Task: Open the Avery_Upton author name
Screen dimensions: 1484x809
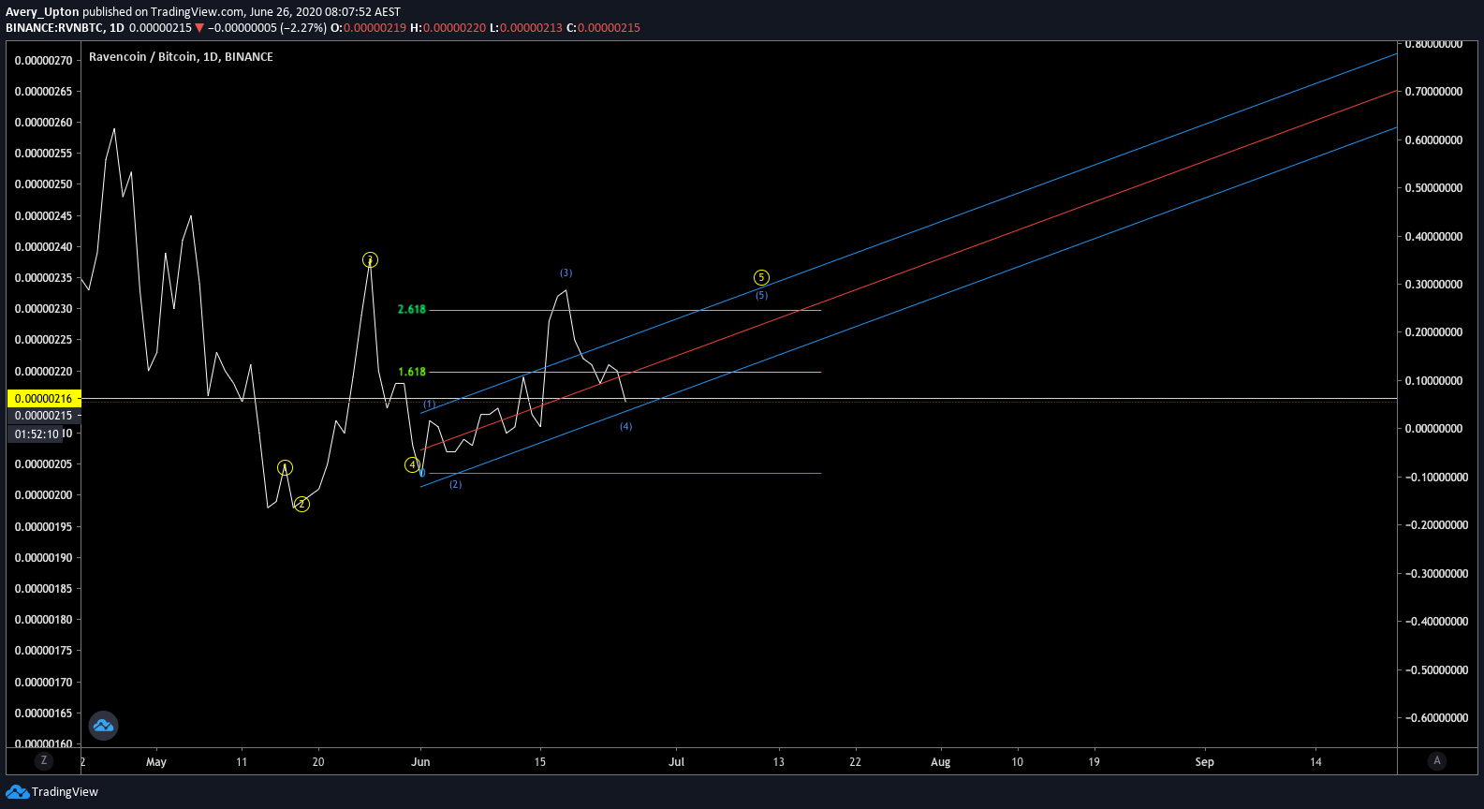Action: 42,12
